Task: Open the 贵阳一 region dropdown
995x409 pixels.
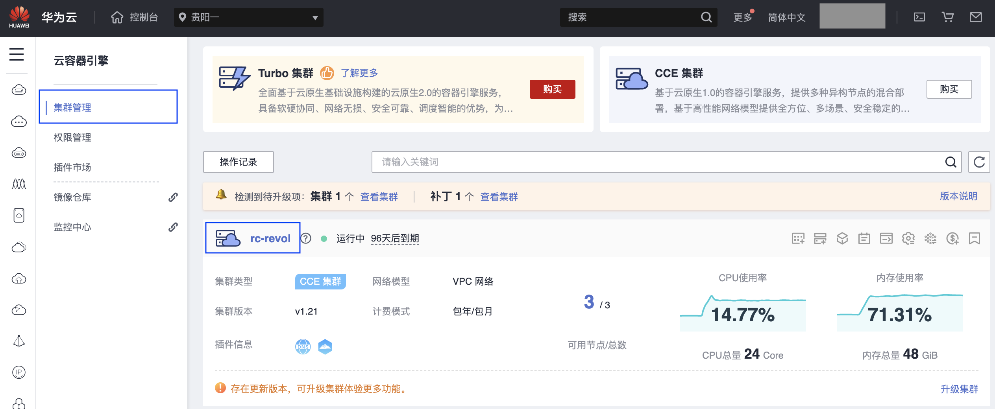Action: coord(248,17)
